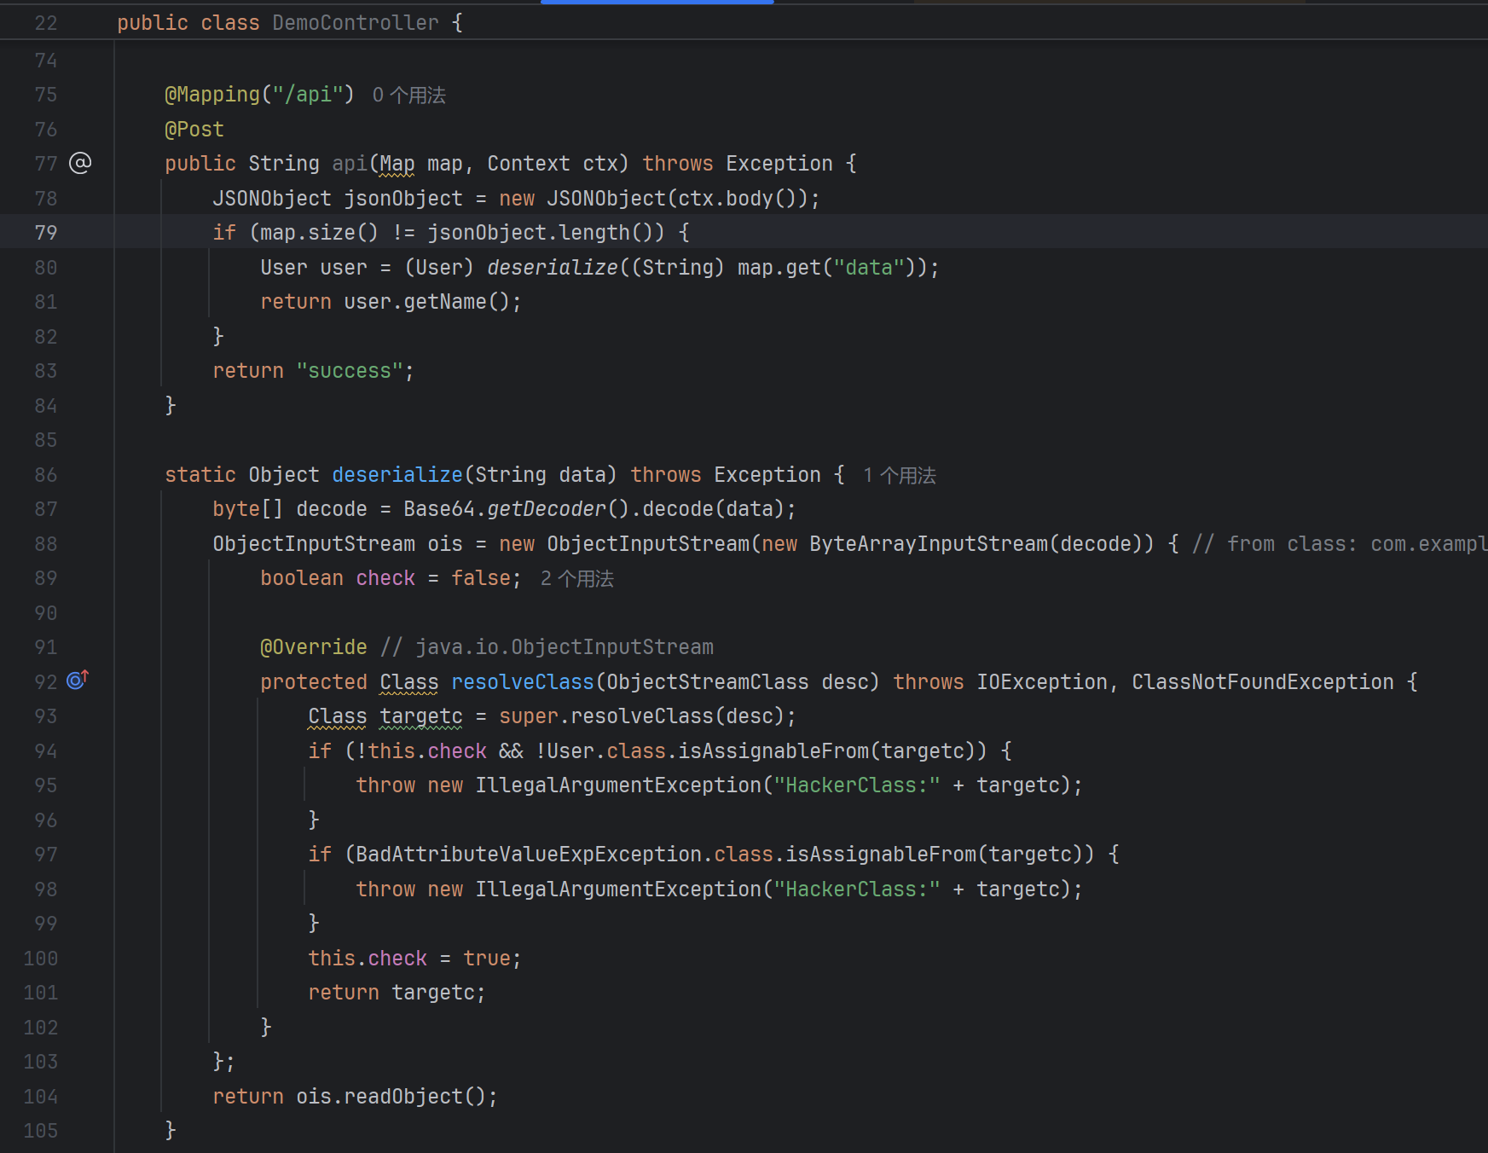
Task: Click BadAttributeValueExpException on line 97
Action: 529,855
